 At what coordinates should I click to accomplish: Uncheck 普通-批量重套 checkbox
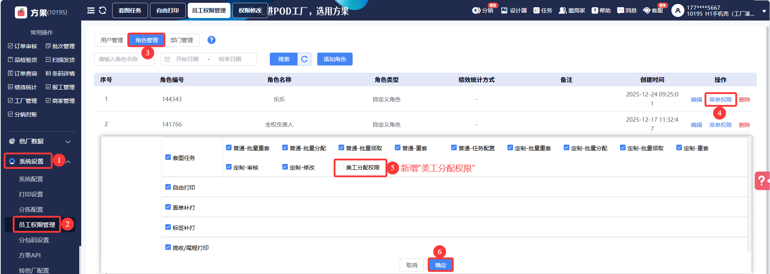coord(229,148)
